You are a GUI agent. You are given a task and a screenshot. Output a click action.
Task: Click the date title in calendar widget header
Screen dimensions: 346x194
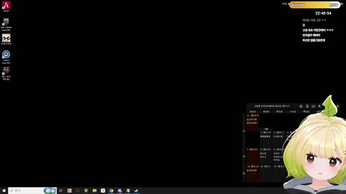[272, 106]
